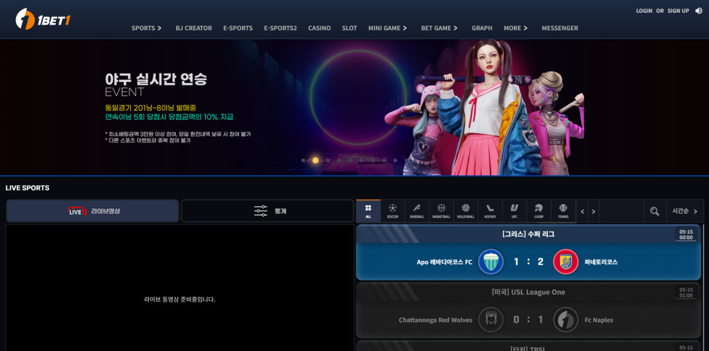The width and height of the screenshot is (709, 351).
Task: Open the 시간순 sort order dropdown
Action: coord(685,211)
